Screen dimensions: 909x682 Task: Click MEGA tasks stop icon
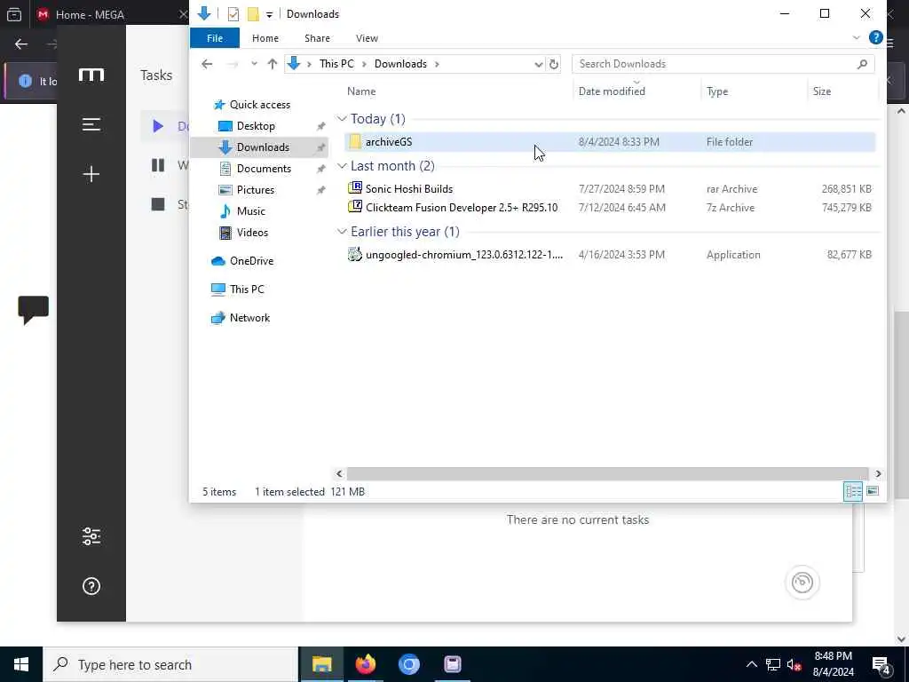pos(158,204)
